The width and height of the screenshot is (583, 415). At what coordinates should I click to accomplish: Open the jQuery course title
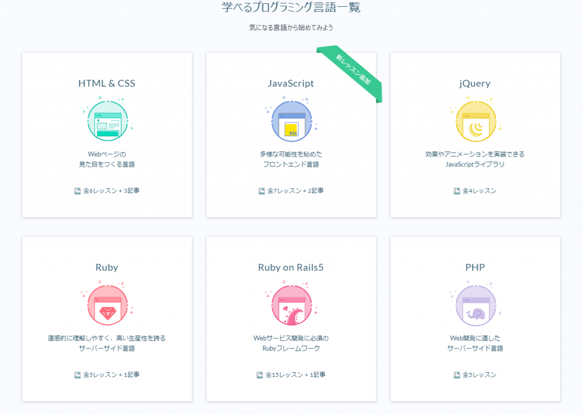(475, 83)
